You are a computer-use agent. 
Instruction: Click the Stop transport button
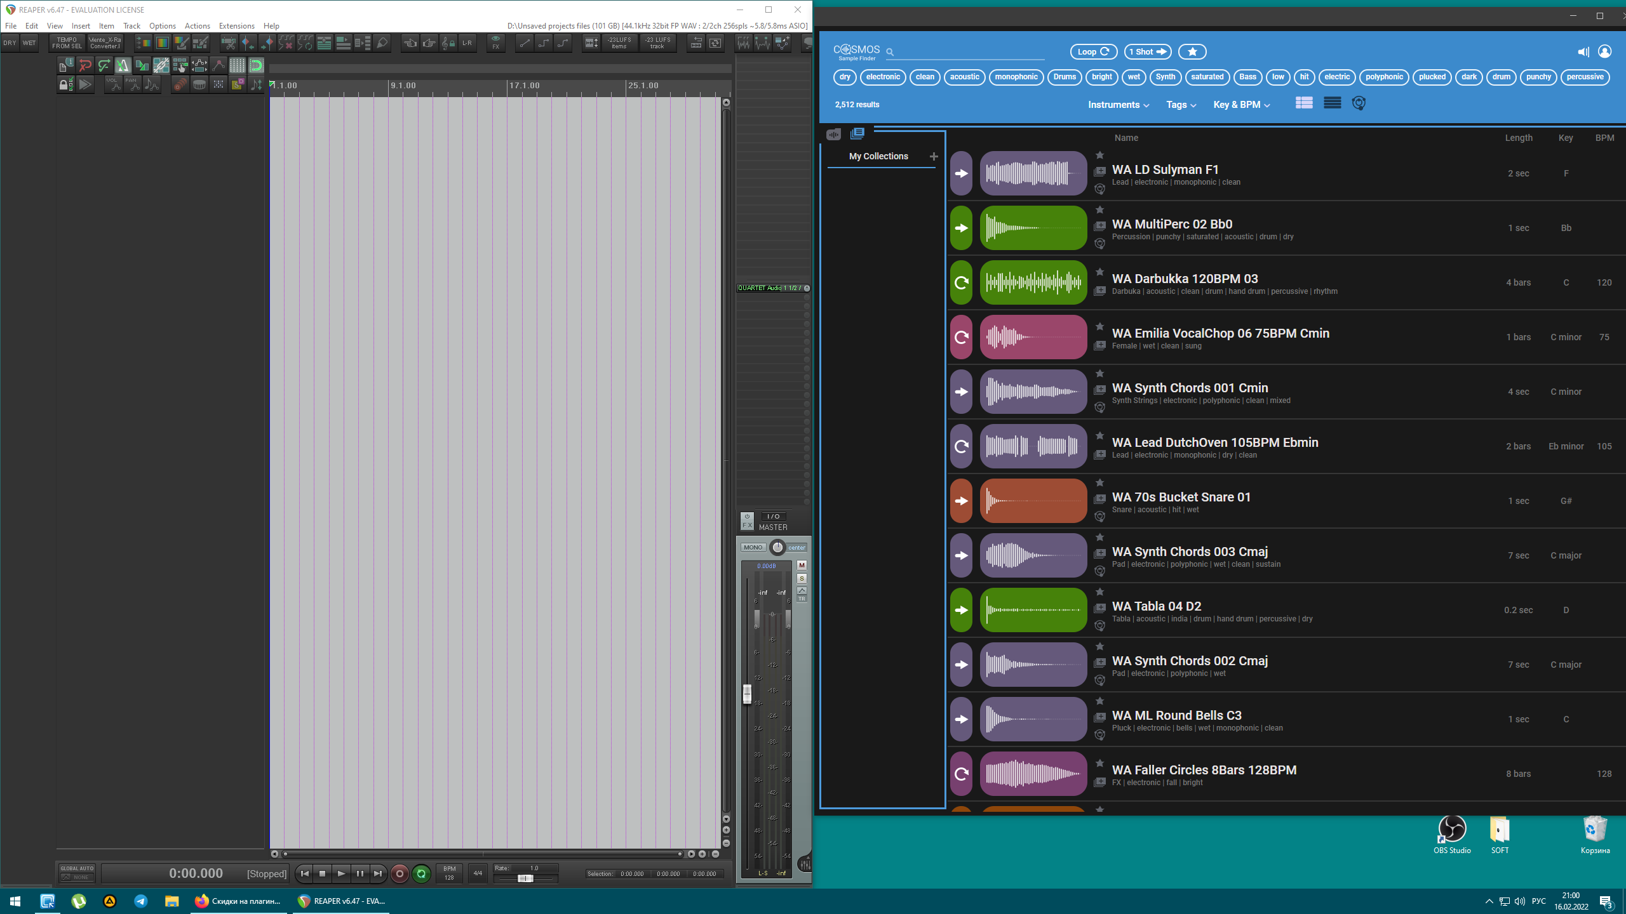pyautogui.click(x=322, y=874)
